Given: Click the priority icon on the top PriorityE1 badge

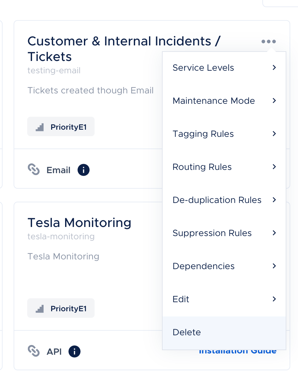Looking at the screenshot, I should 40,127.
